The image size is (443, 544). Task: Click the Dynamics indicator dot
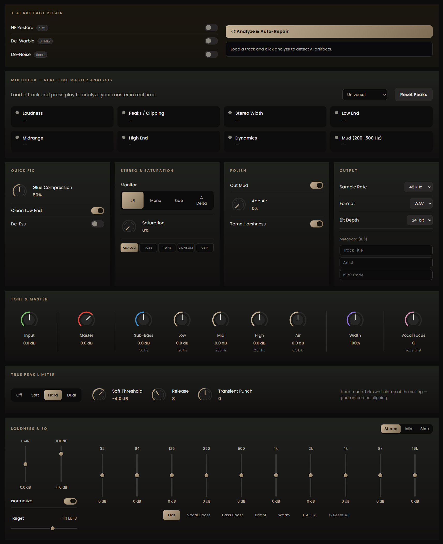[x=230, y=138]
